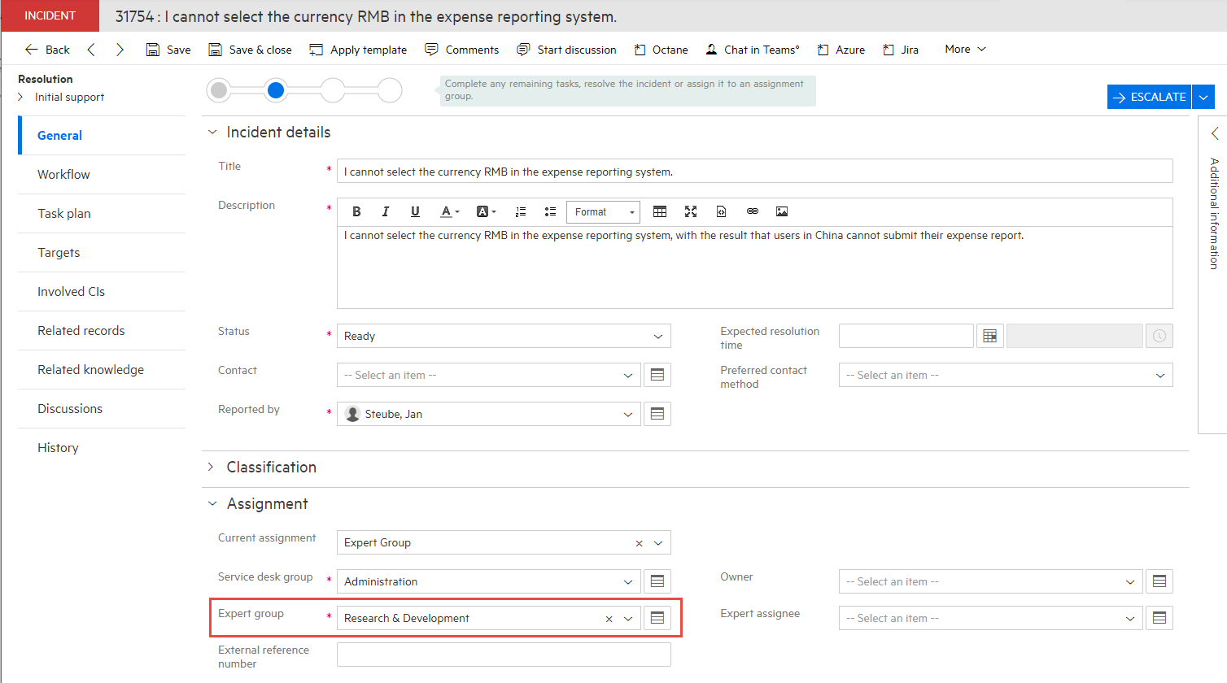Add a hyperlink in the description editor
This screenshot has width=1227, height=683.
[753, 211]
